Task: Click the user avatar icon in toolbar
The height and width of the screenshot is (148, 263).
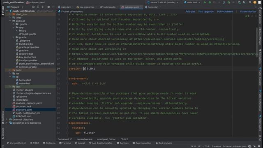Action: pos(255,2)
